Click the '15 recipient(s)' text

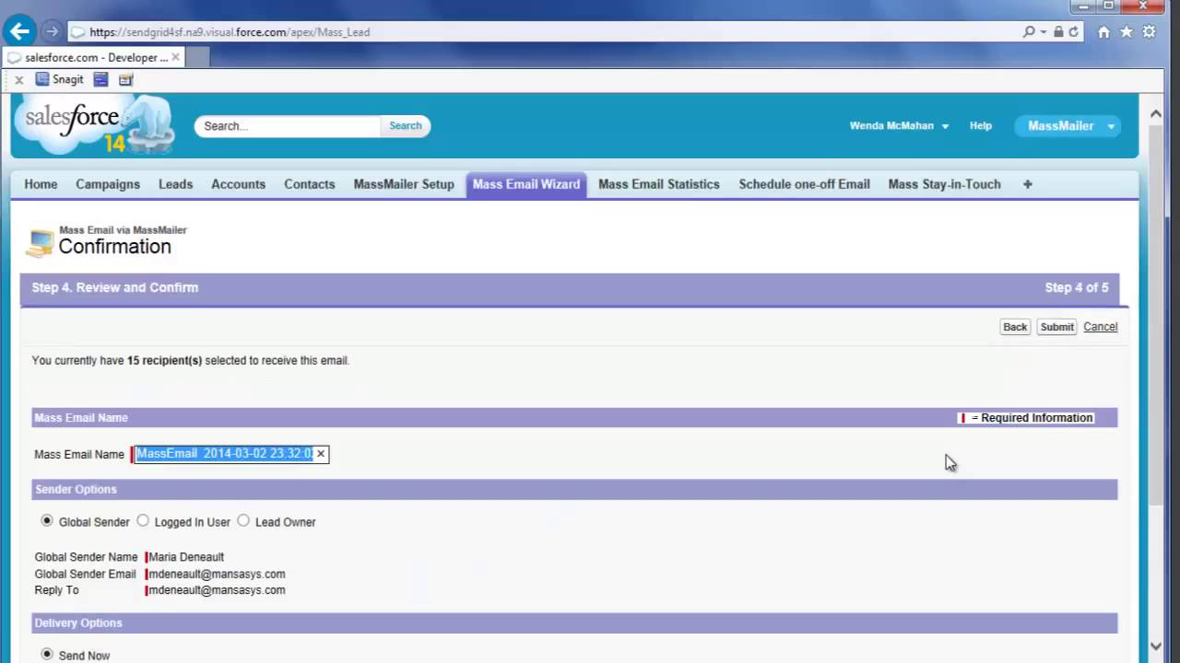(164, 361)
